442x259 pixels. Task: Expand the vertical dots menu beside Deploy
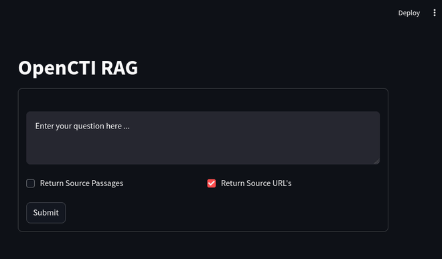pos(435,13)
